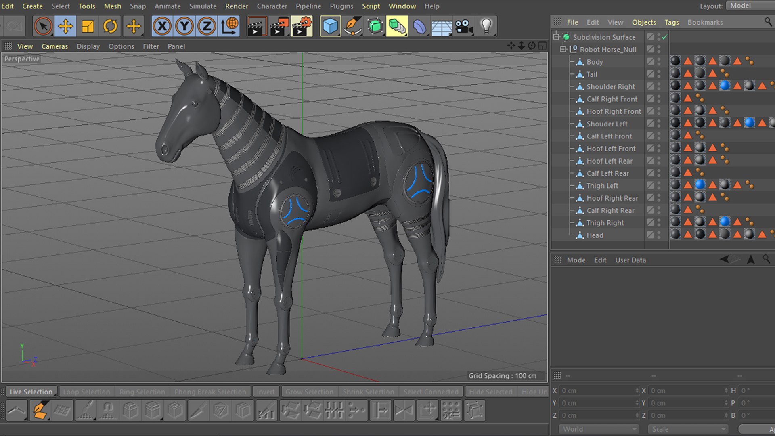The image size is (775, 436).
Task: Open the Layout dropdown showing Model
Action: pyautogui.click(x=750, y=6)
